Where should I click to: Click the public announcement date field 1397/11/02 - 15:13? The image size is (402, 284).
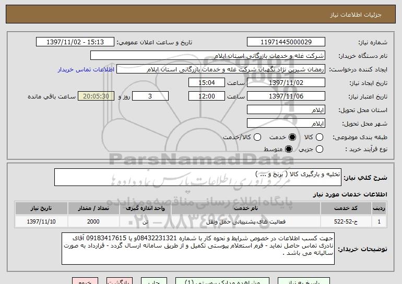coord(75,42)
